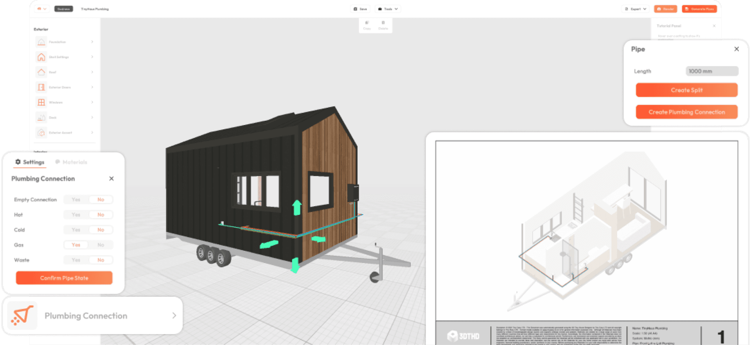Set Hot to Yes

76,215
